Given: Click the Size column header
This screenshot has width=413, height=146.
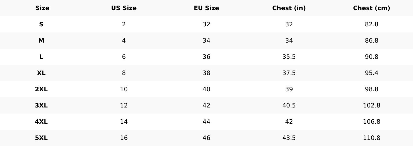Looking at the screenshot, I should (x=42, y=8).
